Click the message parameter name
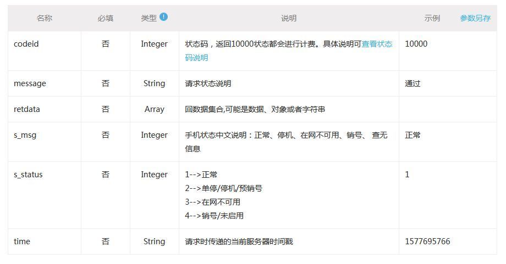This screenshot has height=264, width=506. point(30,83)
